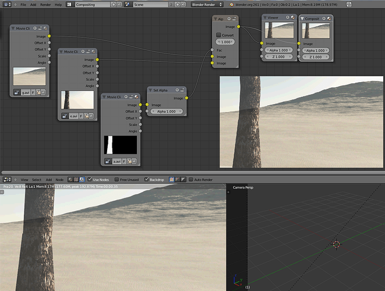
Task: Click the Scene name field
Action: (x=151, y=5)
